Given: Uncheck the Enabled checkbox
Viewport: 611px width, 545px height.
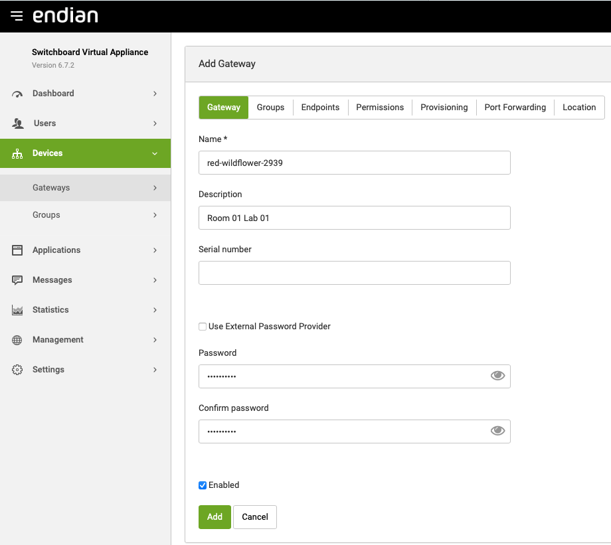Looking at the screenshot, I should click(x=203, y=485).
